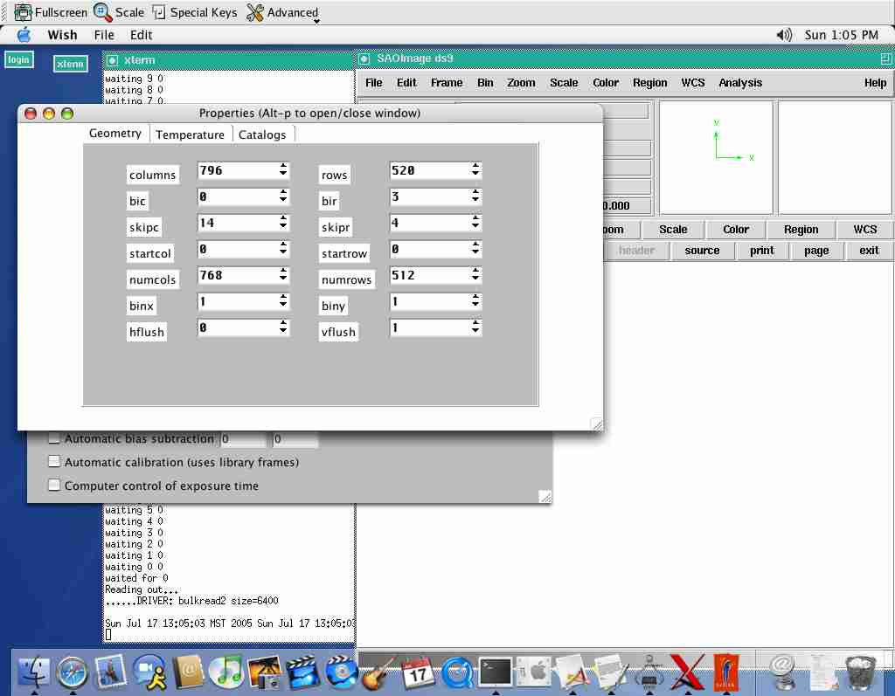
Task: Open Finder from the dock
Action: click(34, 671)
